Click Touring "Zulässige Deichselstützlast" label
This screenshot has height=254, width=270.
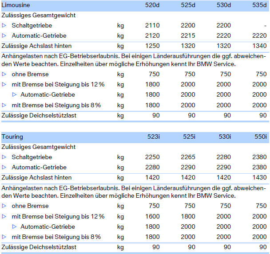pyautogui.click(x=39, y=247)
